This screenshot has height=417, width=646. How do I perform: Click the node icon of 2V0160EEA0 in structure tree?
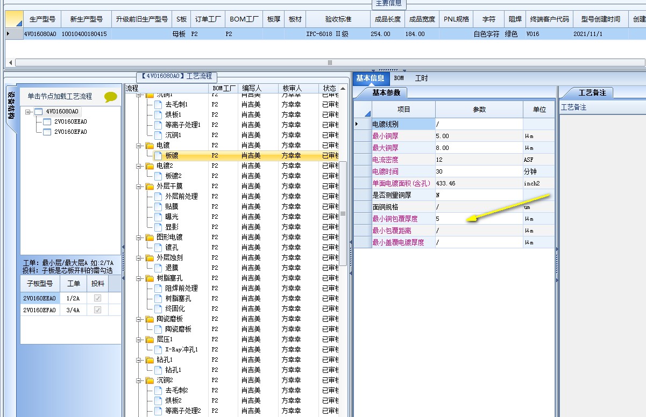click(x=47, y=122)
